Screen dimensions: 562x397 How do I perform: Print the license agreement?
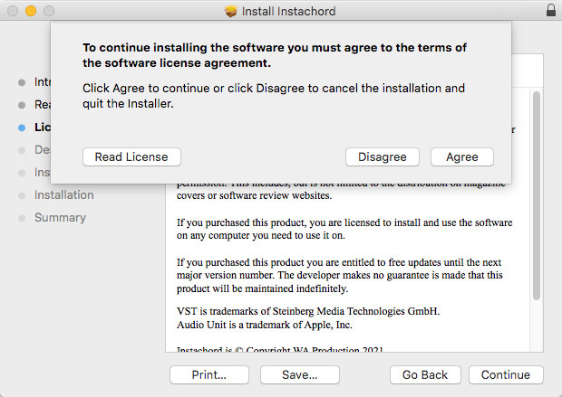[208, 374]
